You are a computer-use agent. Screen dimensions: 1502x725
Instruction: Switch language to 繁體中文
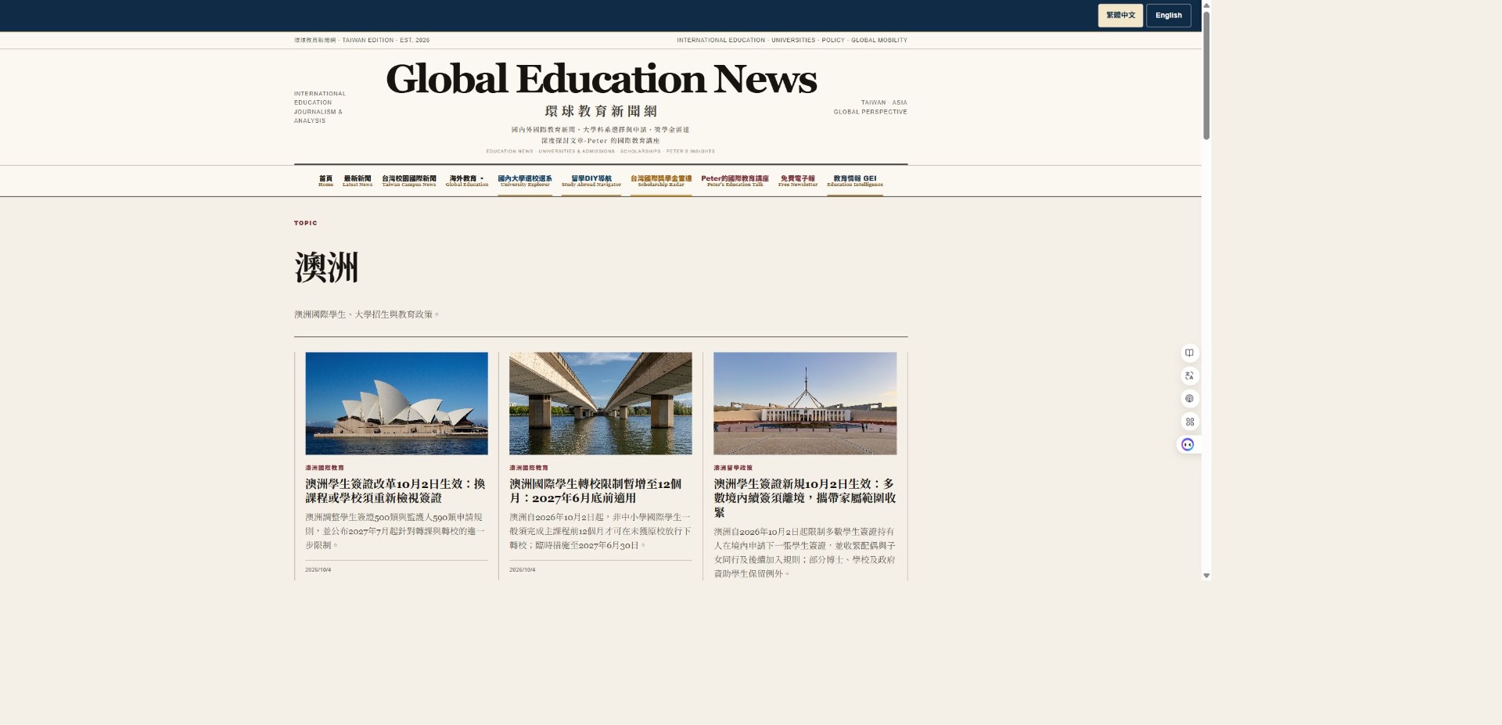pyautogui.click(x=1120, y=16)
